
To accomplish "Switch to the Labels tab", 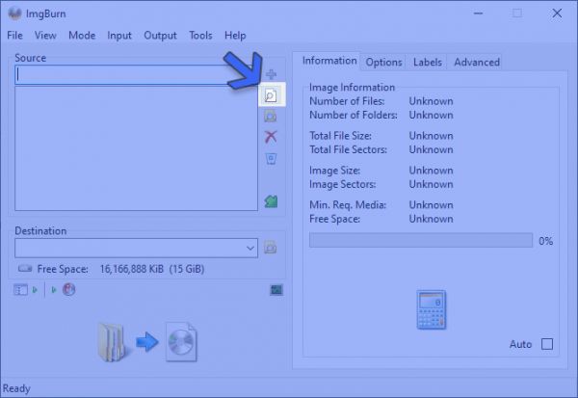I will tap(427, 62).
